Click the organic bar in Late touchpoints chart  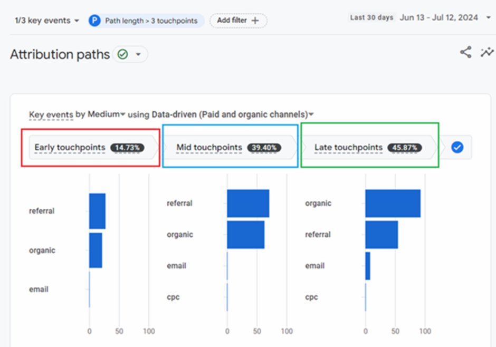click(393, 204)
